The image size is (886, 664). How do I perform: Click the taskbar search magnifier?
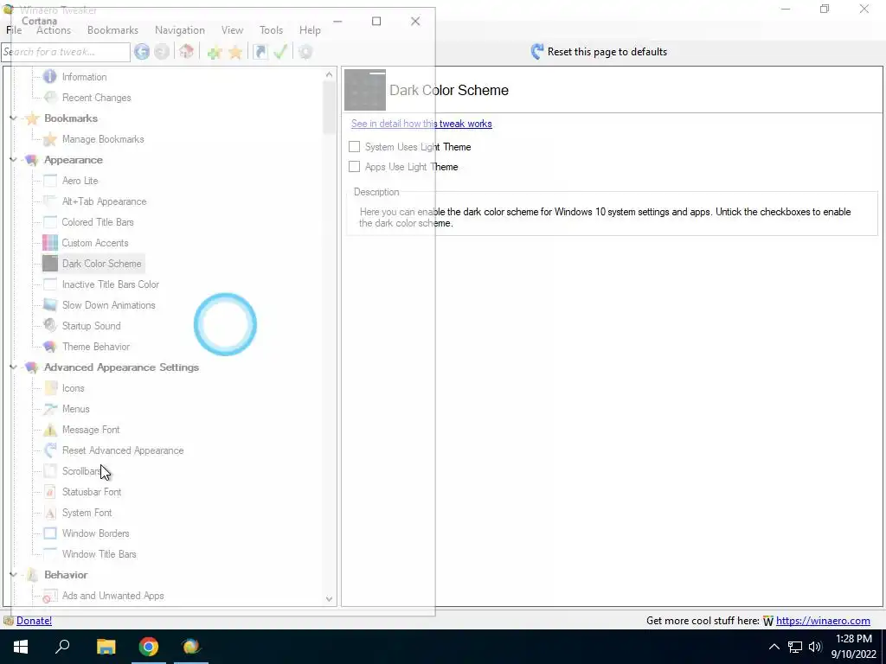pyautogui.click(x=62, y=647)
